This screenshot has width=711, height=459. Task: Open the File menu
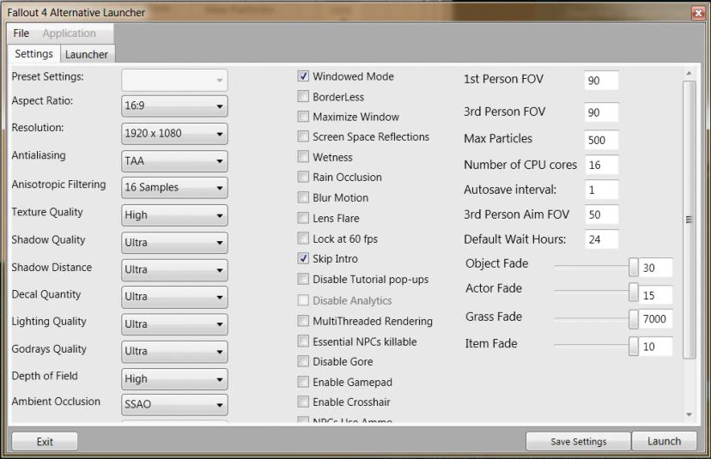click(21, 33)
